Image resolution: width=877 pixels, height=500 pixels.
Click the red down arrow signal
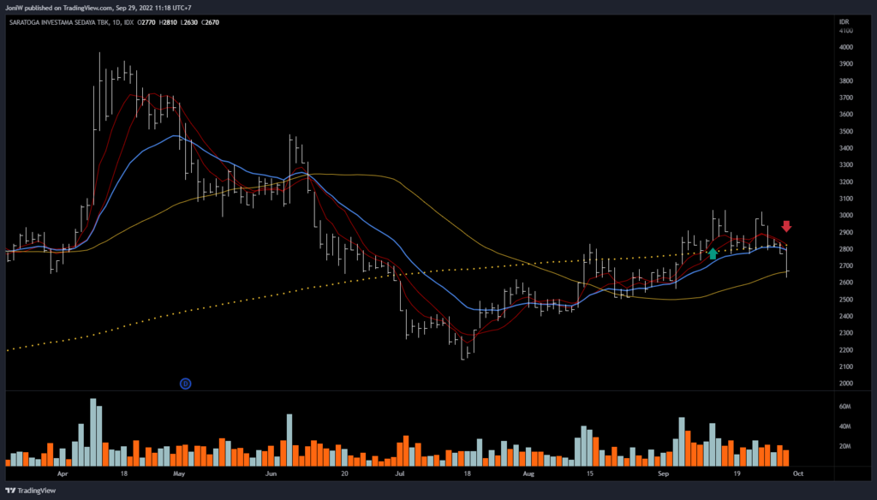click(786, 227)
